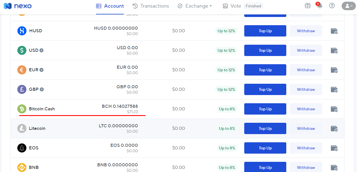Top Up the EUR wallet
The width and height of the screenshot is (357, 172).
click(265, 70)
